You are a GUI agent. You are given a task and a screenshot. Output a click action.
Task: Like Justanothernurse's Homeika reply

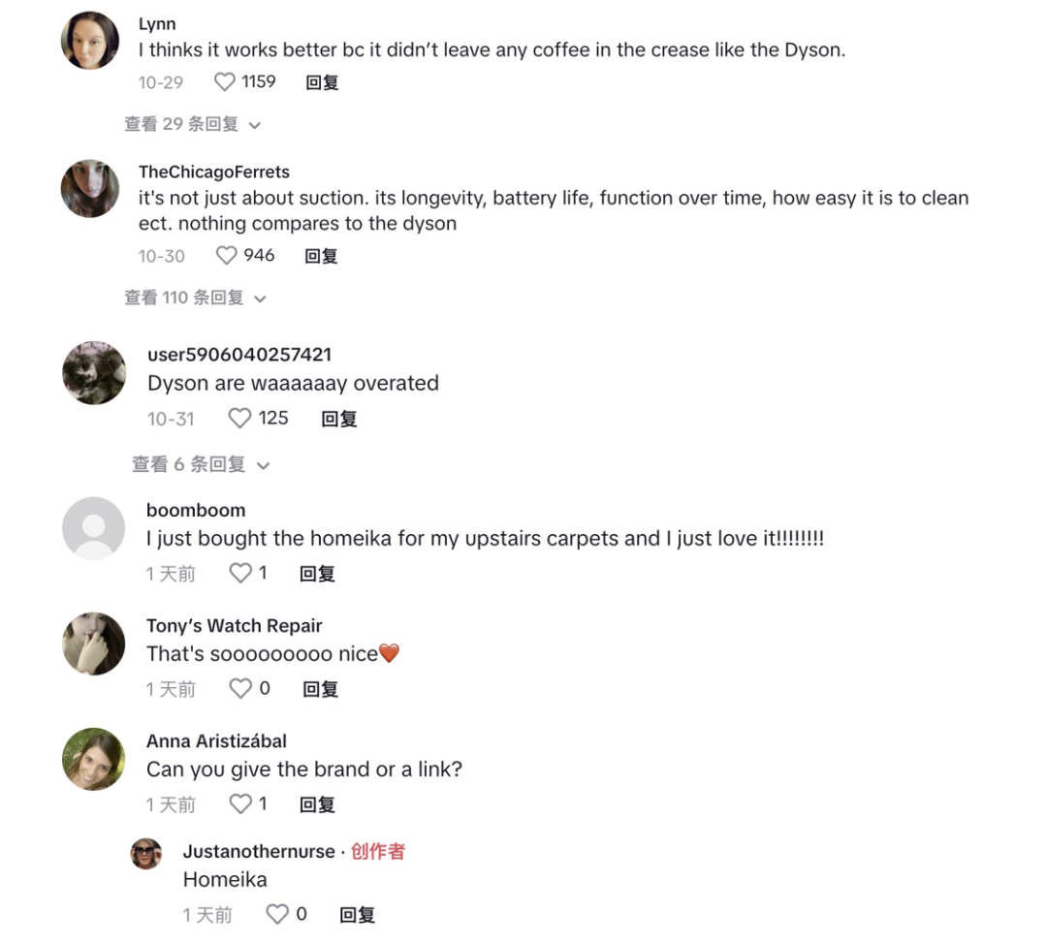pos(277,914)
